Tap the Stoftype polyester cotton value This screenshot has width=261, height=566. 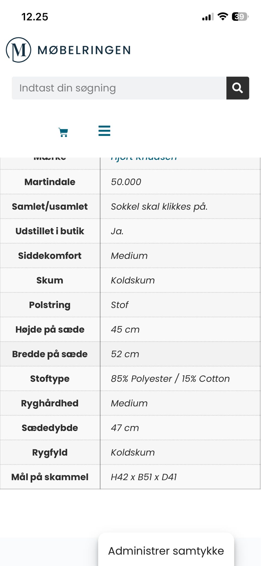170,379
